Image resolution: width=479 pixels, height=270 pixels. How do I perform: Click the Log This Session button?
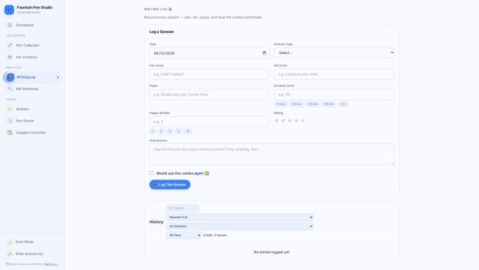coord(170,185)
